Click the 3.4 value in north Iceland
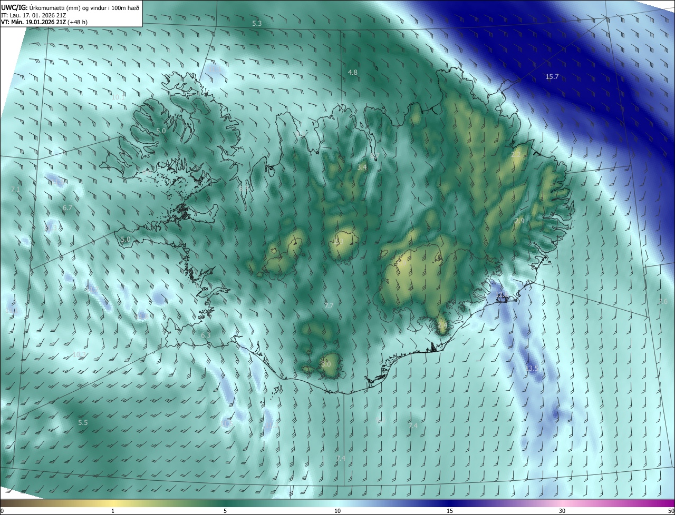The image size is (675, 515). pyautogui.click(x=362, y=167)
